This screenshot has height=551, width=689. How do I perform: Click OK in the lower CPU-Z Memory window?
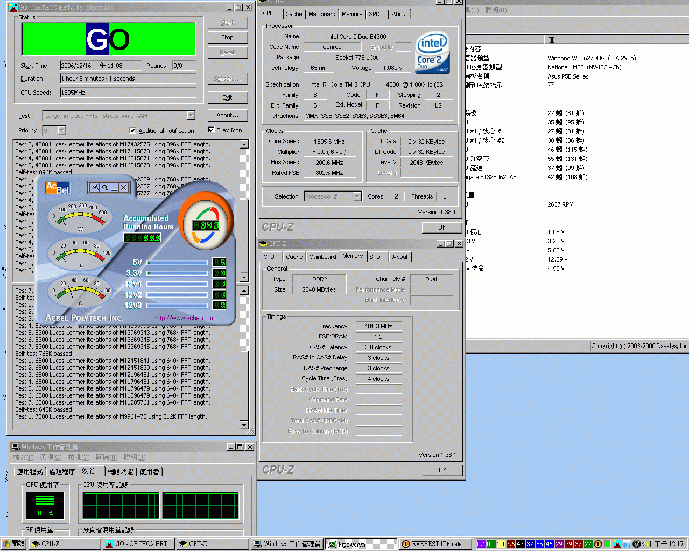[x=442, y=470]
